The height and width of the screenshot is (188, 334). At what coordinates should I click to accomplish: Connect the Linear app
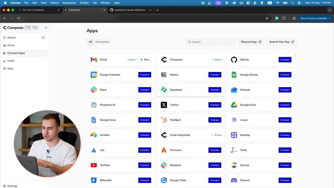[x=285, y=120]
